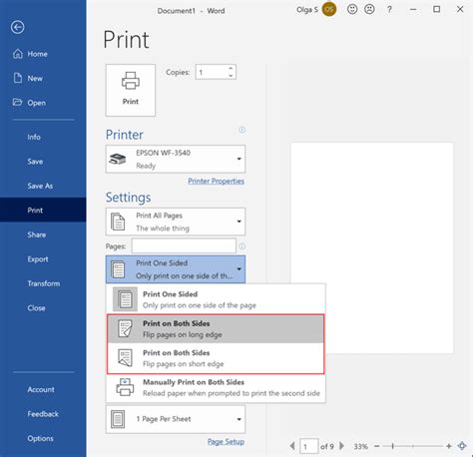Choose Print One Sided option in list
Viewport: 473px width, 457px height.
tap(216, 299)
